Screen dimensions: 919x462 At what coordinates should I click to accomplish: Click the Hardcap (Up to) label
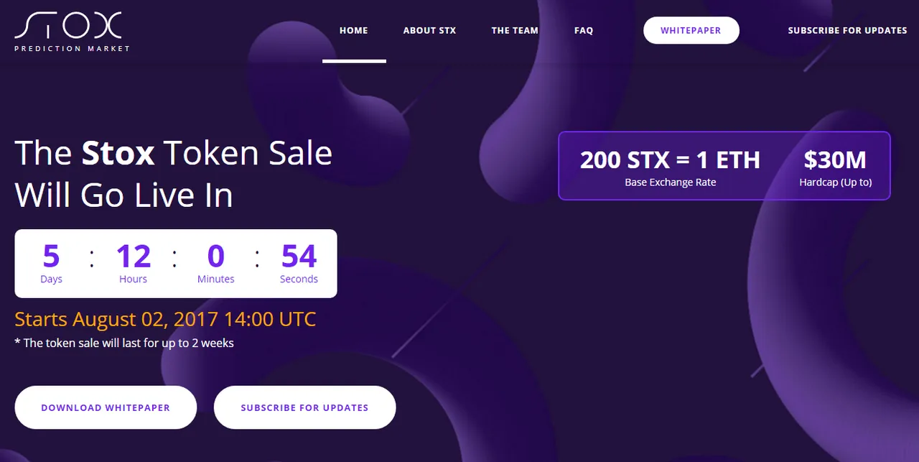coord(836,183)
